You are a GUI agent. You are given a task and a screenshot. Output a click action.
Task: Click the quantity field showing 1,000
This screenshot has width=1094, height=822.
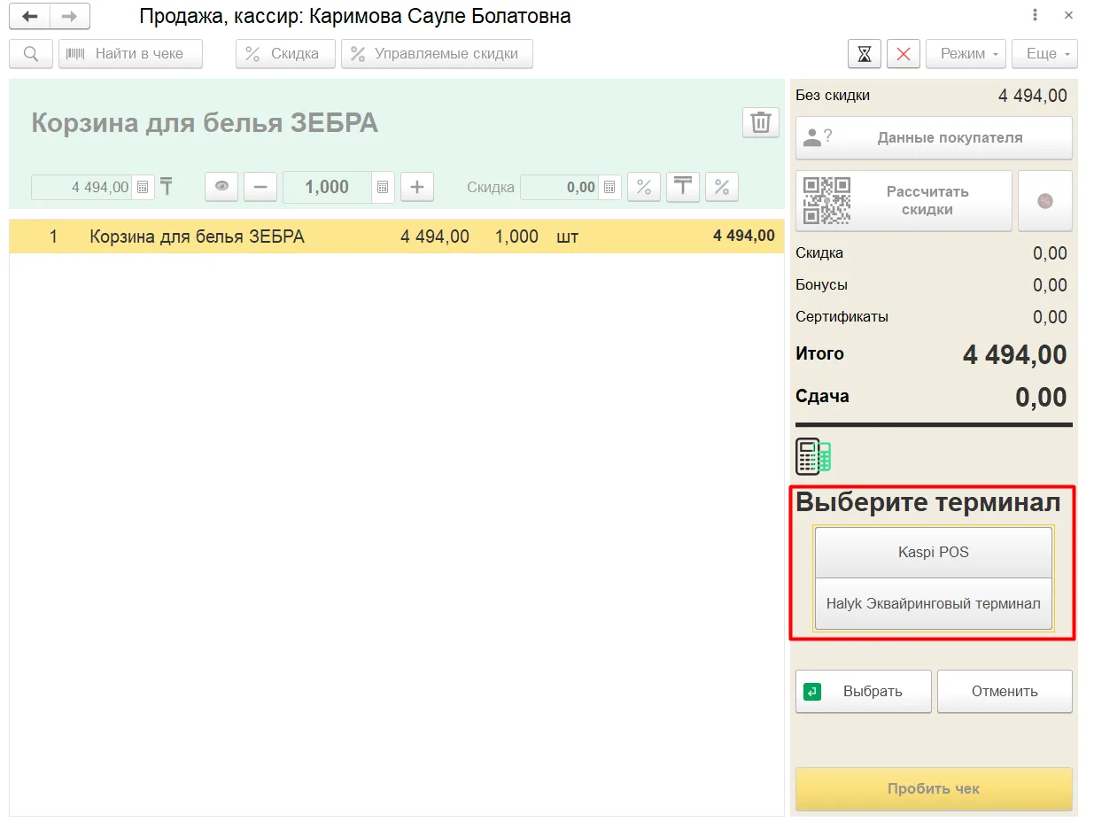327,187
